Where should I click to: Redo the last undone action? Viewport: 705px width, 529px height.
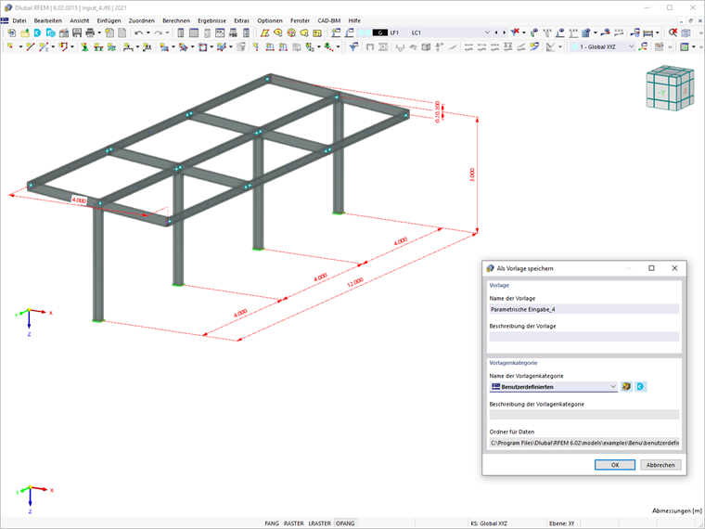[x=158, y=32]
